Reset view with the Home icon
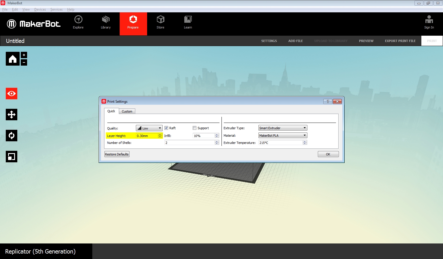 point(13,59)
